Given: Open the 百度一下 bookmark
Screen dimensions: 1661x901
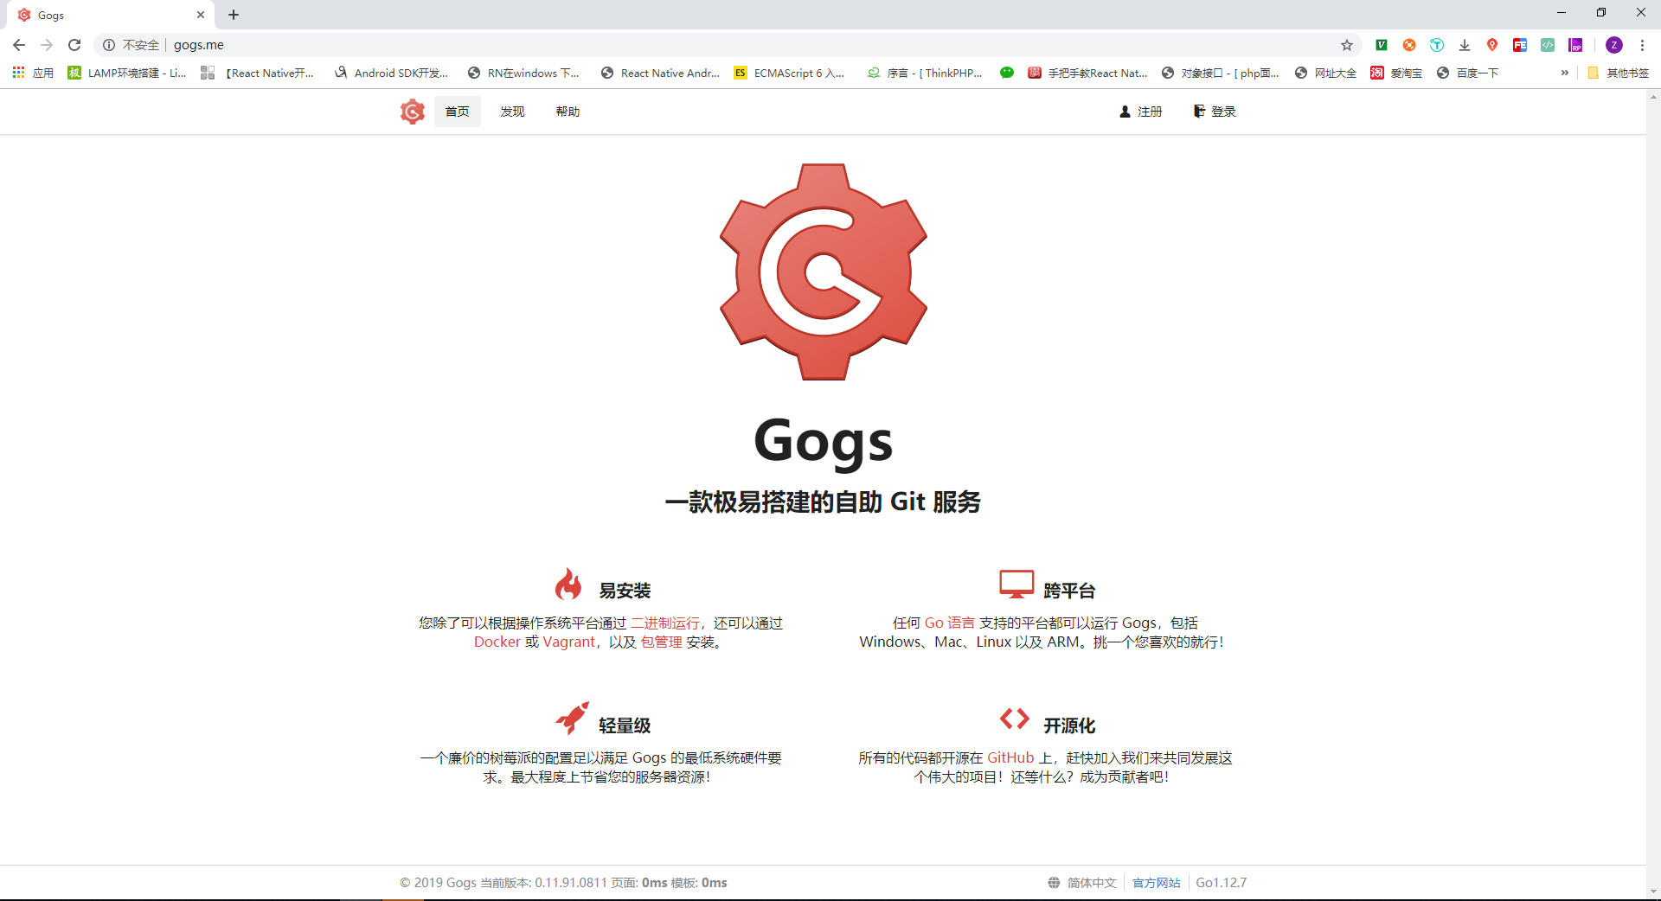Looking at the screenshot, I should [1467, 73].
